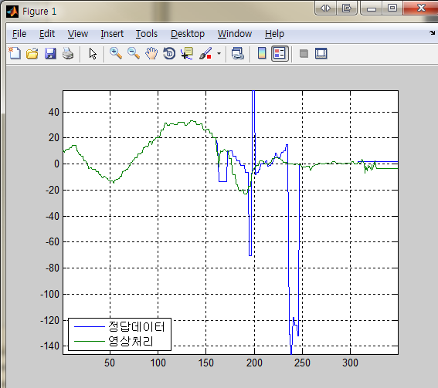438x388 pixels.
Task: Click the y-axis tick label 40
Action: pyautogui.click(x=53, y=112)
